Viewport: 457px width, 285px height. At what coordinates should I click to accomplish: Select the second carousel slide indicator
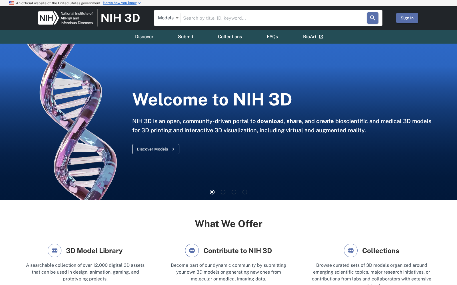click(223, 192)
